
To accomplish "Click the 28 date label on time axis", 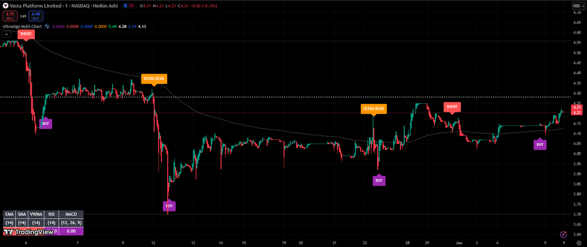I will coord(407,242).
